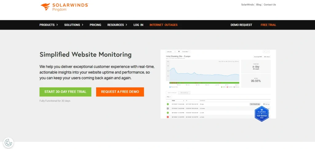Go to the Pricing page

pyautogui.click(x=95, y=25)
